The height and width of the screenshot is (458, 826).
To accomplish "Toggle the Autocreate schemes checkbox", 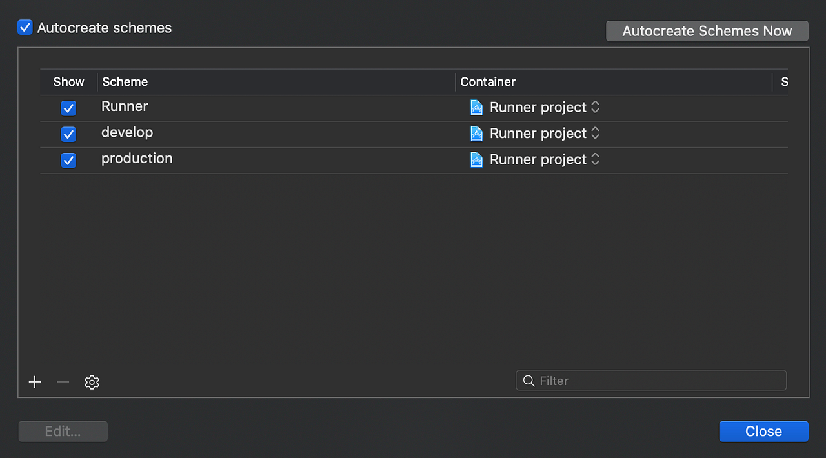I will (25, 28).
